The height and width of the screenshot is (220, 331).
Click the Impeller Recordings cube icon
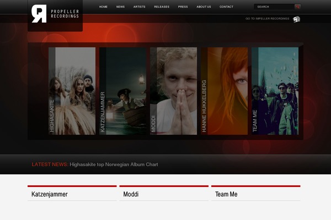tap(296, 19)
